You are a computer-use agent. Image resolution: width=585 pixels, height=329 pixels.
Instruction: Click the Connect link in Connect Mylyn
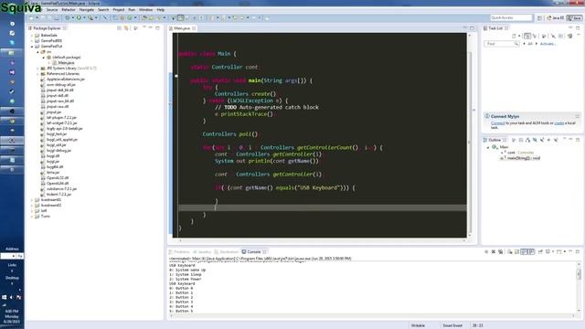(x=497, y=123)
